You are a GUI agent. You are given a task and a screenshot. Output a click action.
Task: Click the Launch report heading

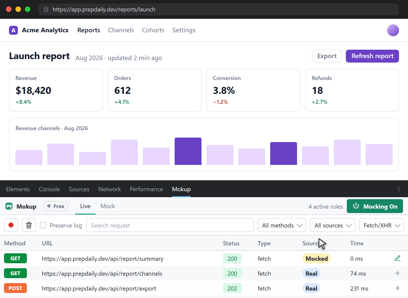(39, 56)
